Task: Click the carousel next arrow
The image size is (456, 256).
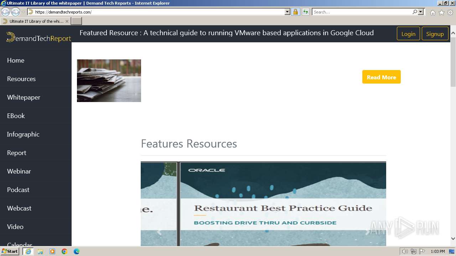Action: click(367, 232)
